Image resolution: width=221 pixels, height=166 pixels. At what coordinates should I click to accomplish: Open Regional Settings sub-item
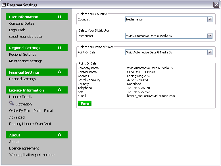22,55
